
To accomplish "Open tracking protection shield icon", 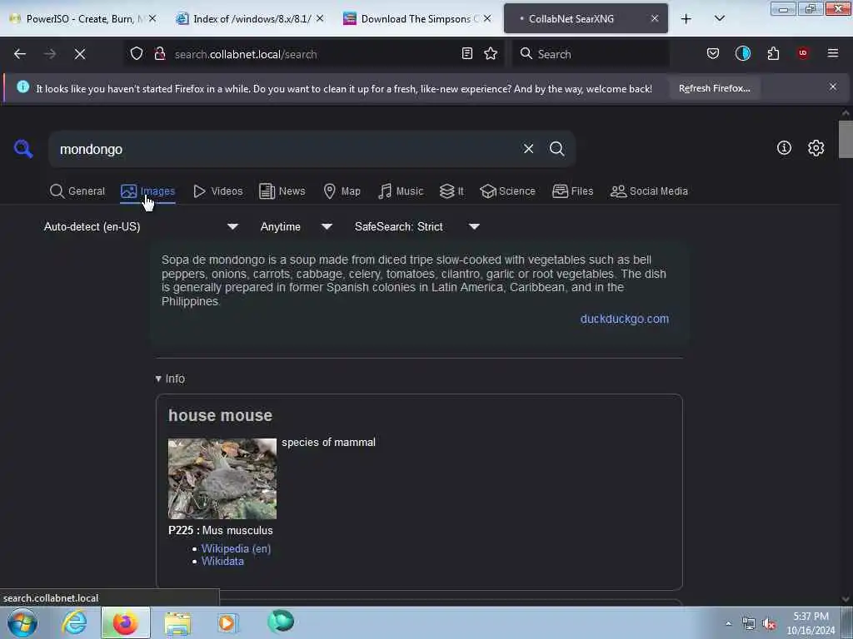I will tap(136, 54).
